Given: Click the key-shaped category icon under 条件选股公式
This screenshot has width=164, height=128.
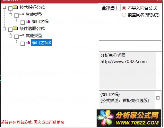Looking at the screenshot, I should pos(22,35).
